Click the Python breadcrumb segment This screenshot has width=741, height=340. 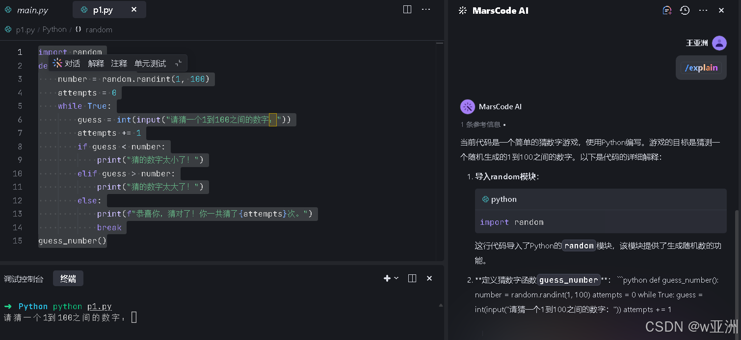click(54, 29)
